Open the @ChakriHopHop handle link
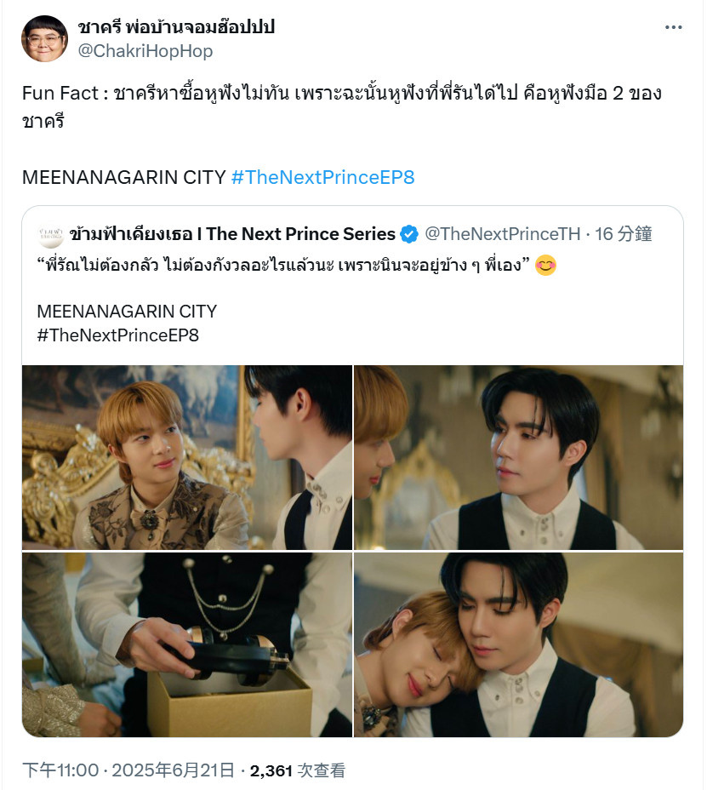The width and height of the screenshot is (707, 790). pos(145,51)
